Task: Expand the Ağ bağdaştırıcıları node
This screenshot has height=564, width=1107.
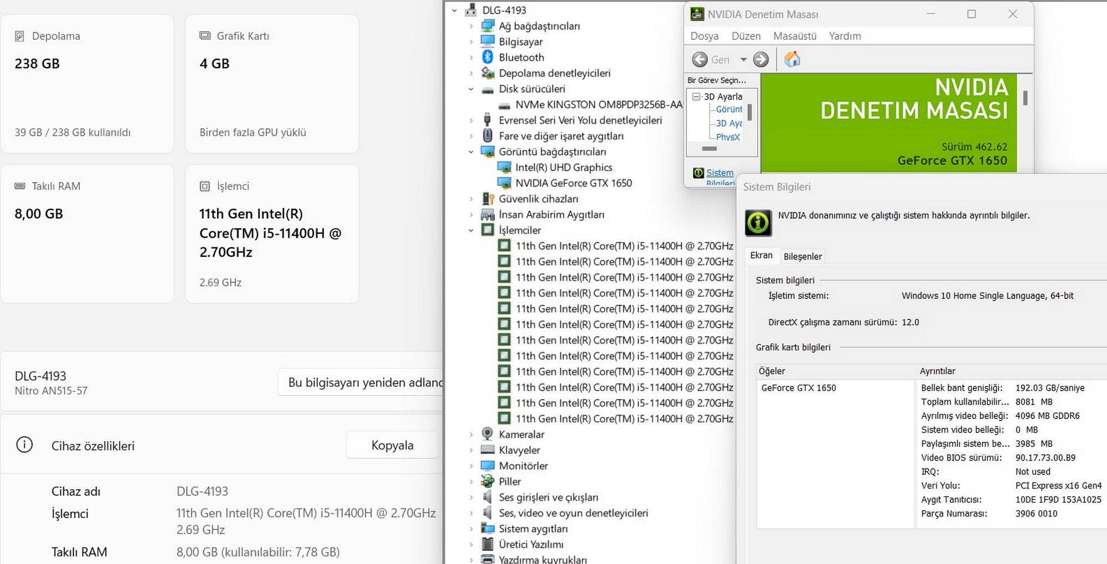Action: tap(471, 26)
